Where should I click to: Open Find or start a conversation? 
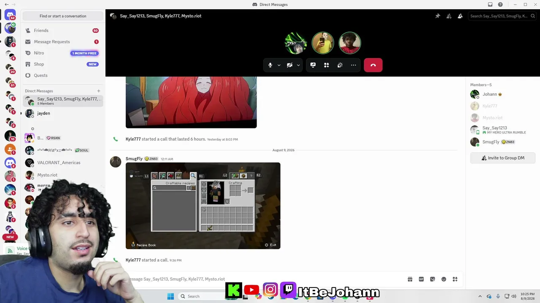click(x=63, y=16)
